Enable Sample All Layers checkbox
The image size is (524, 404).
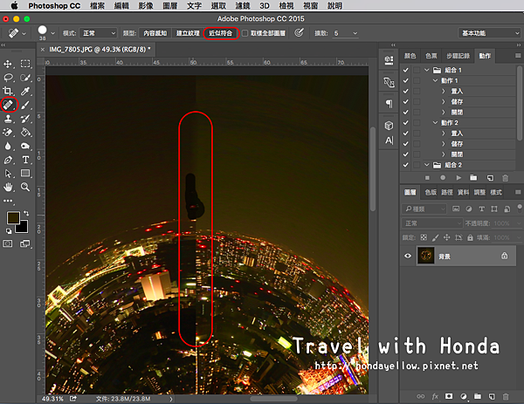click(245, 33)
